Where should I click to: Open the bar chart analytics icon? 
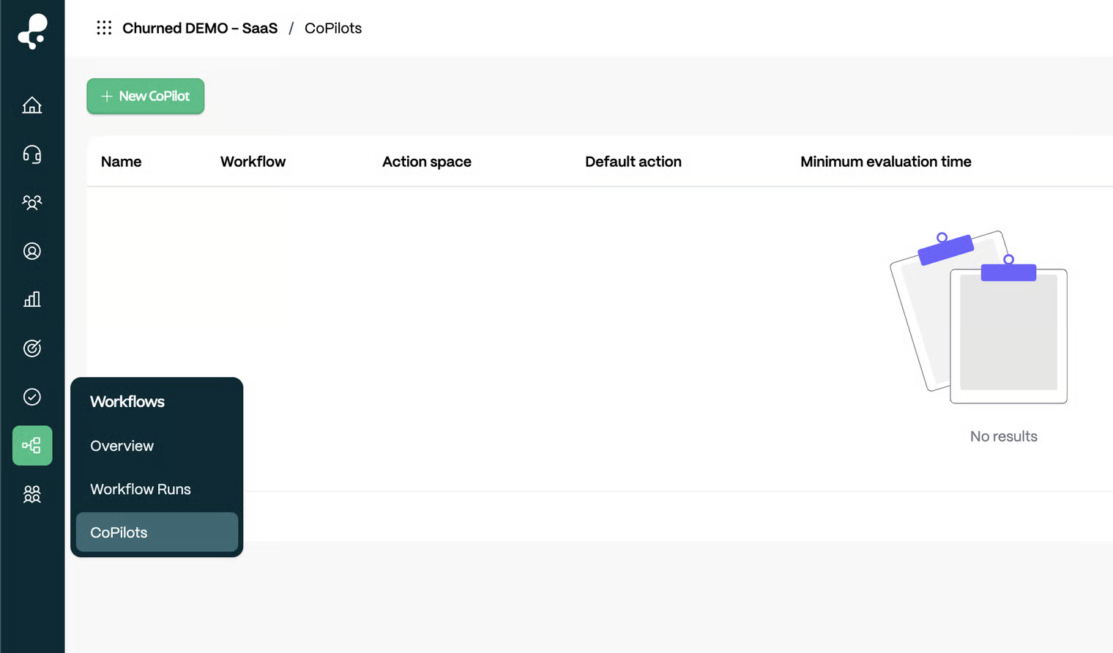pos(32,299)
